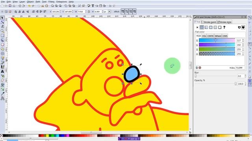Switch to the Stroke paint tab
252x141 pixels.
209,22
